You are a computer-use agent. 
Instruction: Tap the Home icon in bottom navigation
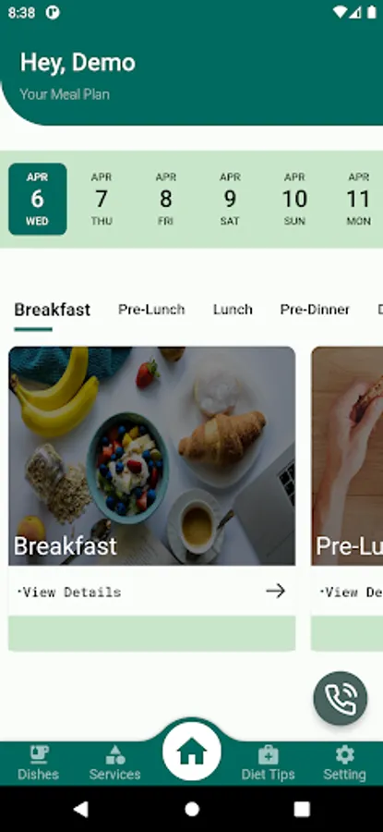(x=192, y=752)
